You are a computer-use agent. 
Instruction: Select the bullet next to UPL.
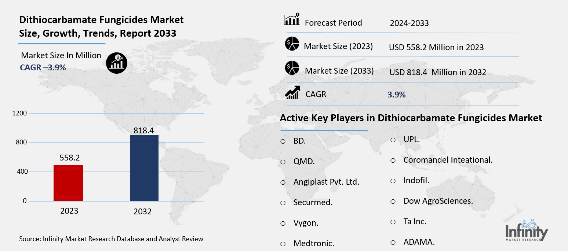tap(393, 140)
